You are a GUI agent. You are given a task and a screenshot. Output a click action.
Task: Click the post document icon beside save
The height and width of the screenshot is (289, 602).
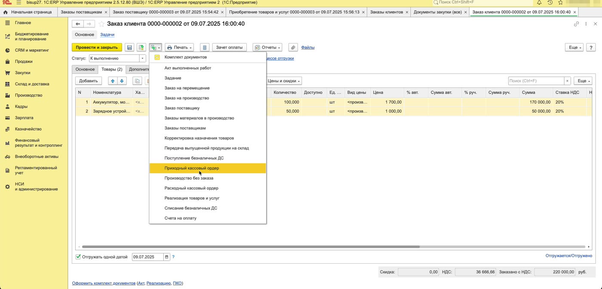tap(141, 47)
